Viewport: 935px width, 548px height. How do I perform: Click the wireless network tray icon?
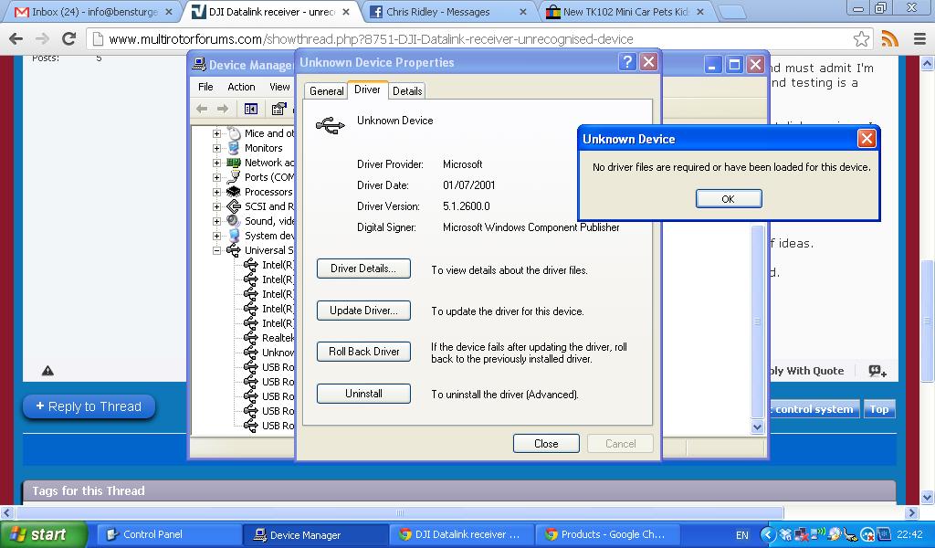[x=817, y=534]
